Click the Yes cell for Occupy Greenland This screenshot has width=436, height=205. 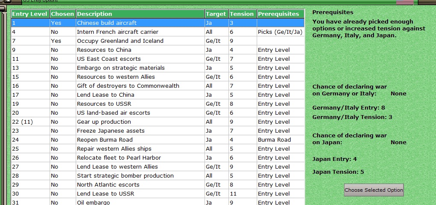click(63, 41)
